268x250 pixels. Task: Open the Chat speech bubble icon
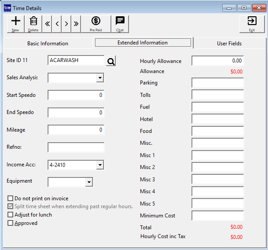point(120,23)
